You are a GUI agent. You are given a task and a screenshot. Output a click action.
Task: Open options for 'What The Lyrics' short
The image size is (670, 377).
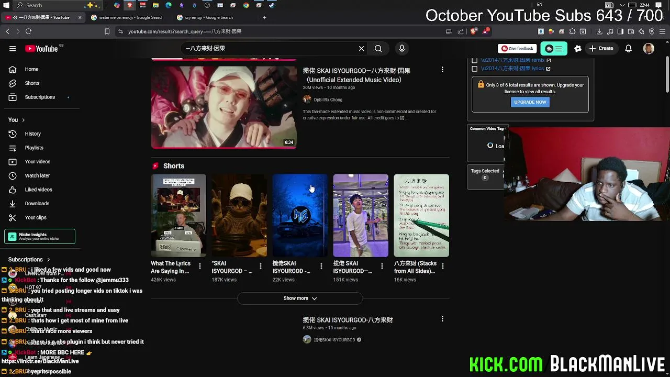[x=199, y=267]
